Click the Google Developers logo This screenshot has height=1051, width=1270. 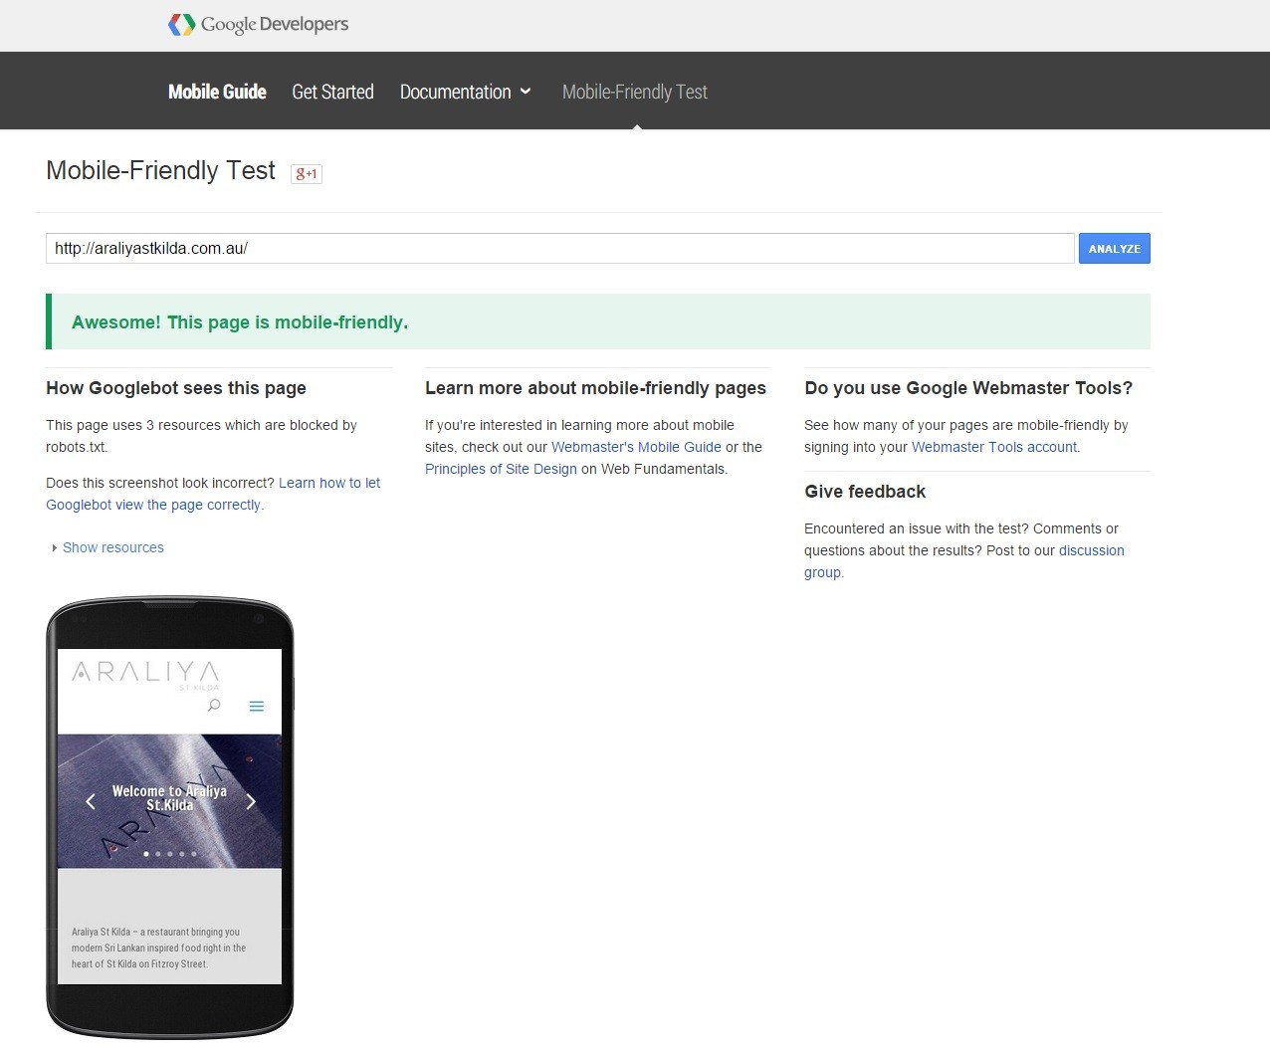pos(259,25)
